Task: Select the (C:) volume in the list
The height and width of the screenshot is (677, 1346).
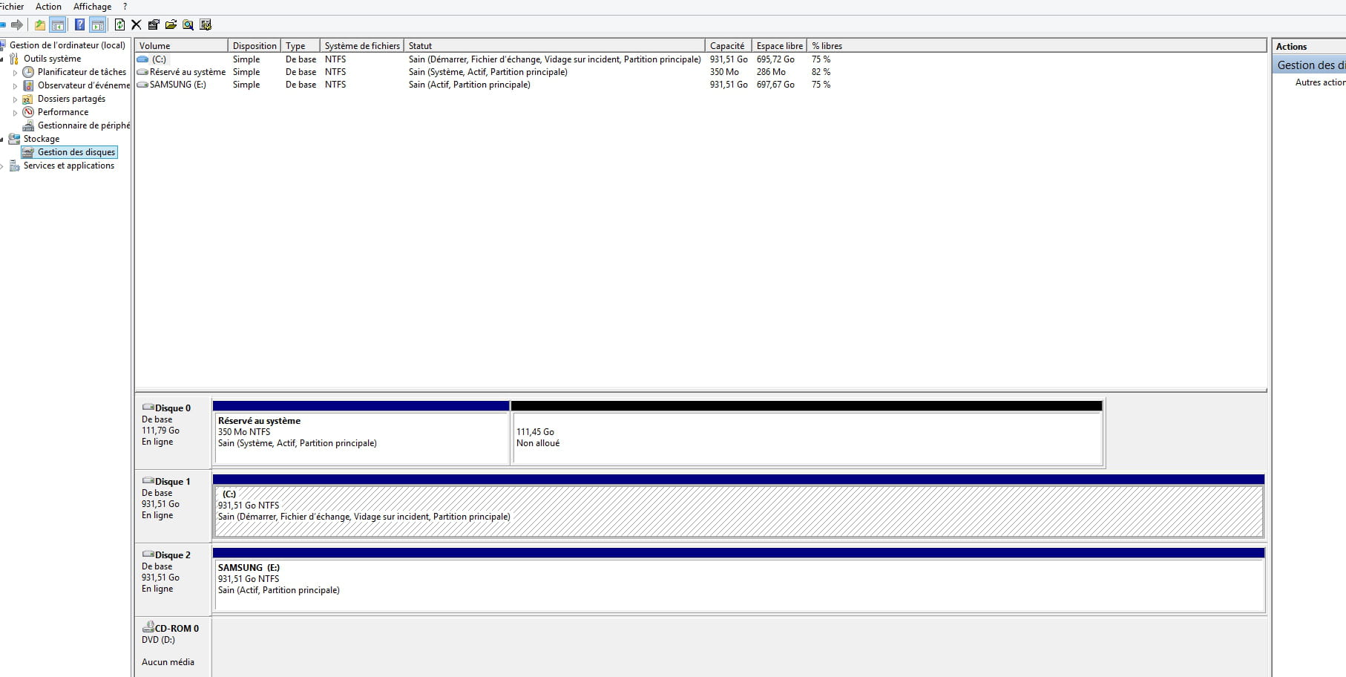Action: (x=159, y=59)
